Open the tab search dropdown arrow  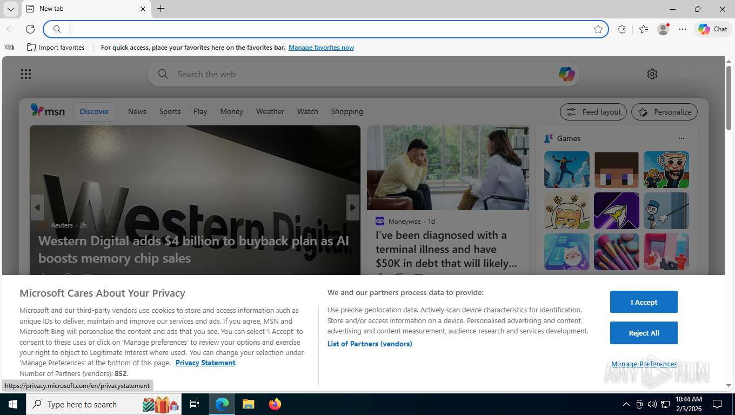pyautogui.click(x=11, y=9)
